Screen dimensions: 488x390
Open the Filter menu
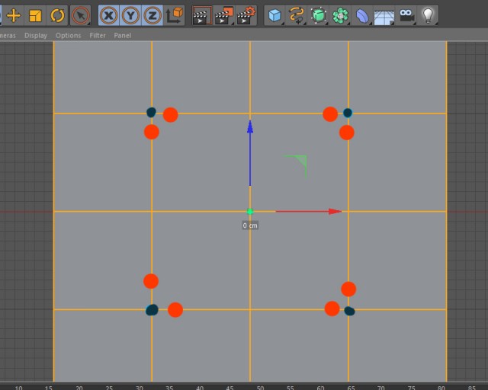(x=98, y=36)
